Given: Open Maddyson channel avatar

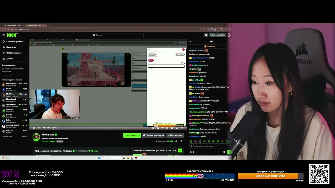Looking at the screenshot, I should click(x=36, y=137).
